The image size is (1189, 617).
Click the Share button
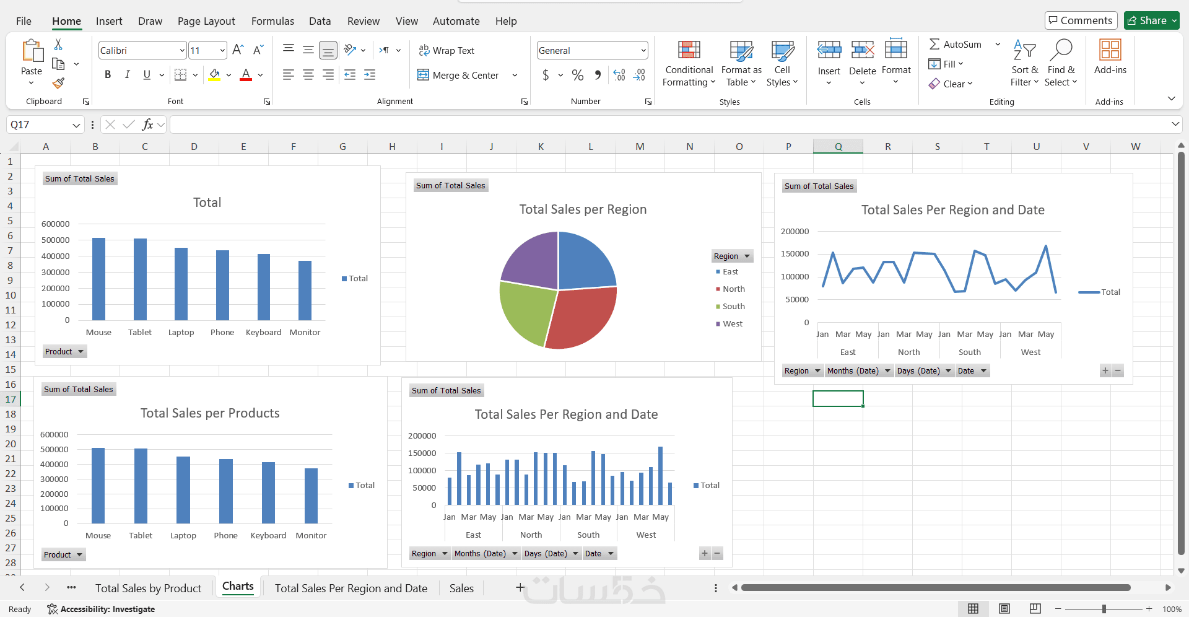1152,20
